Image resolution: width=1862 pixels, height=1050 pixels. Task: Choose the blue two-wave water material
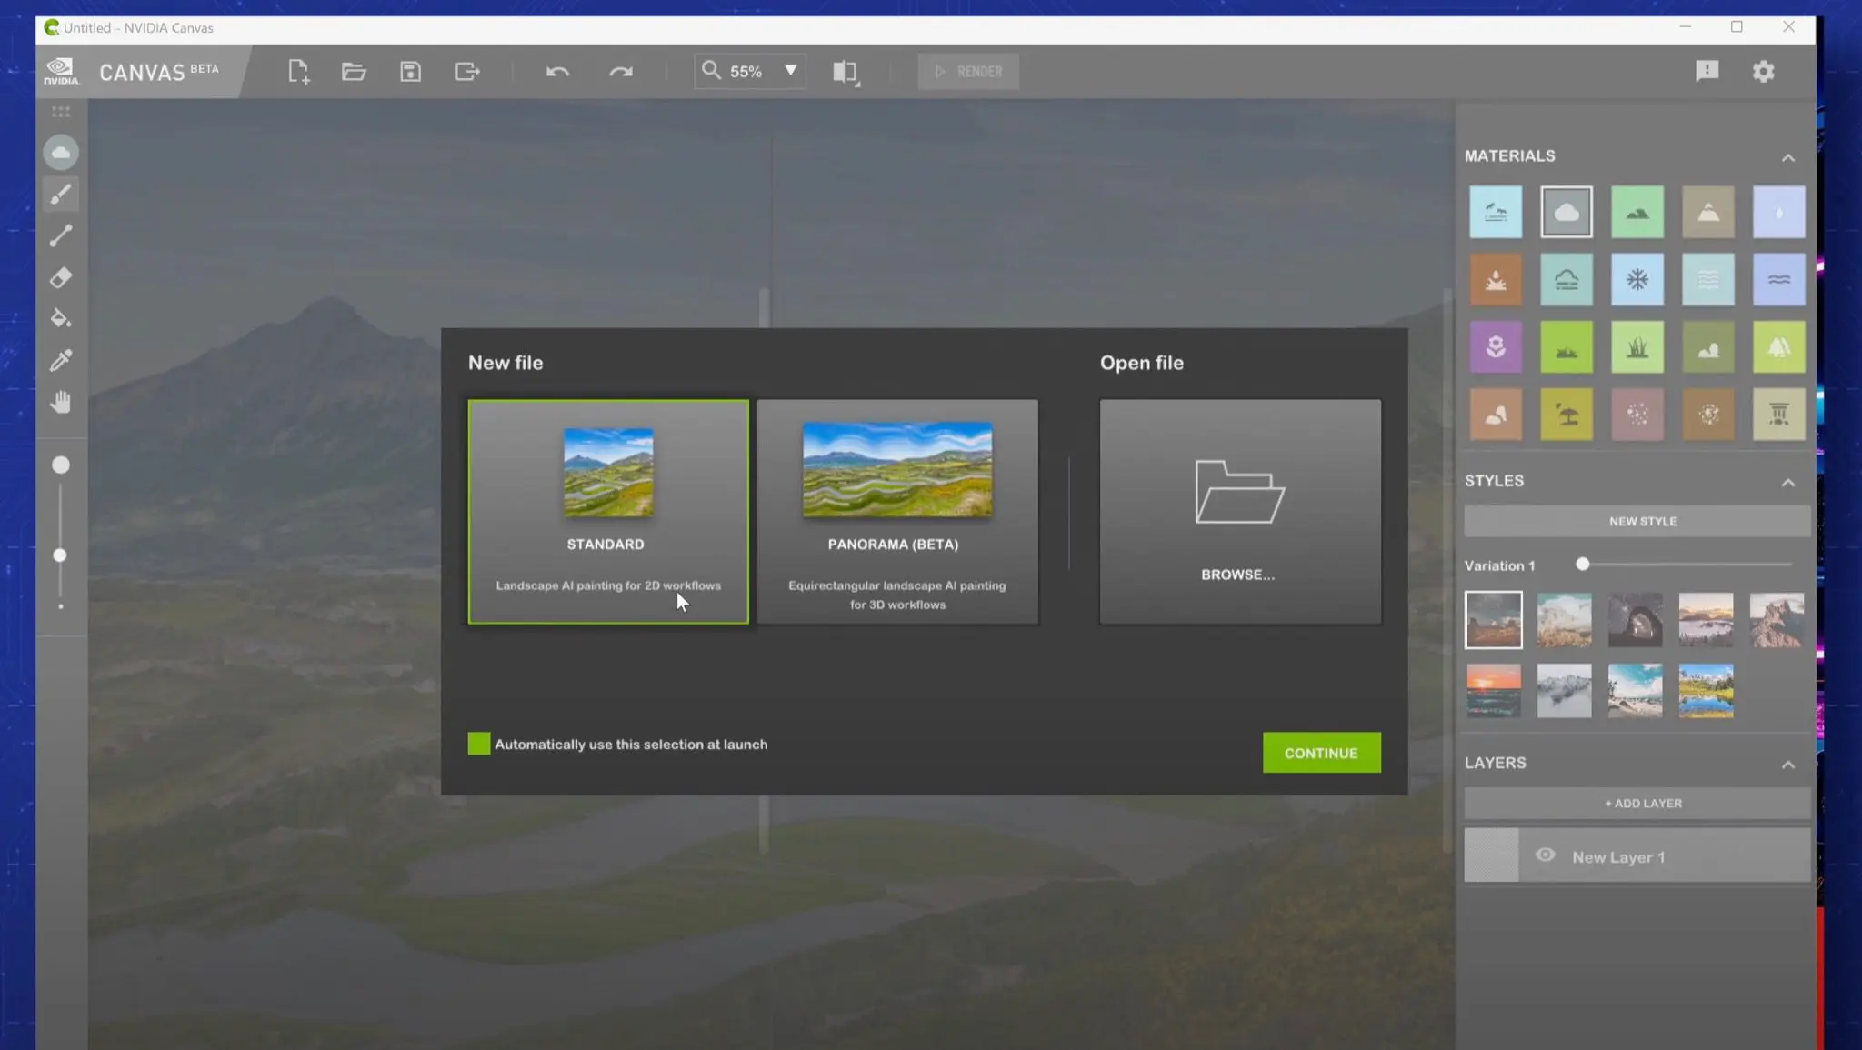pyautogui.click(x=1779, y=279)
